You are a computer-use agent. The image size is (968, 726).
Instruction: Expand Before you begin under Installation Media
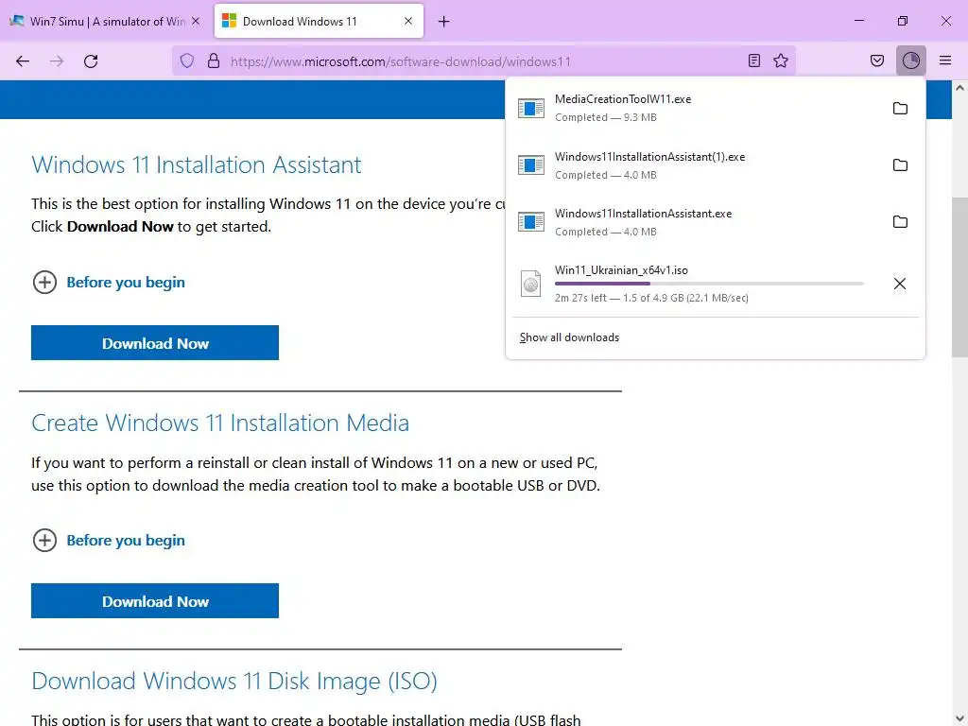(x=109, y=540)
